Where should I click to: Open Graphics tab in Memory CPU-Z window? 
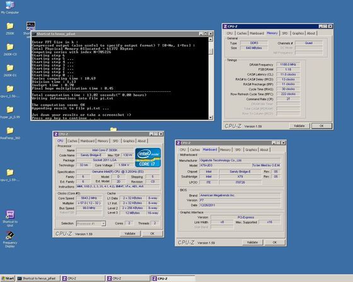(298, 33)
